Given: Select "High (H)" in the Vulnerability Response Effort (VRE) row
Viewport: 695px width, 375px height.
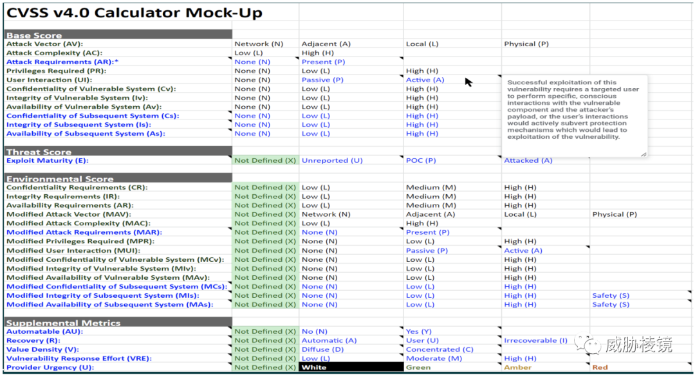Looking at the screenshot, I should pos(520,359).
